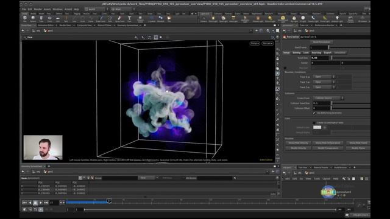Open the No cam camera dropdown
The width and height of the screenshot is (390, 219).
pos(268,43)
